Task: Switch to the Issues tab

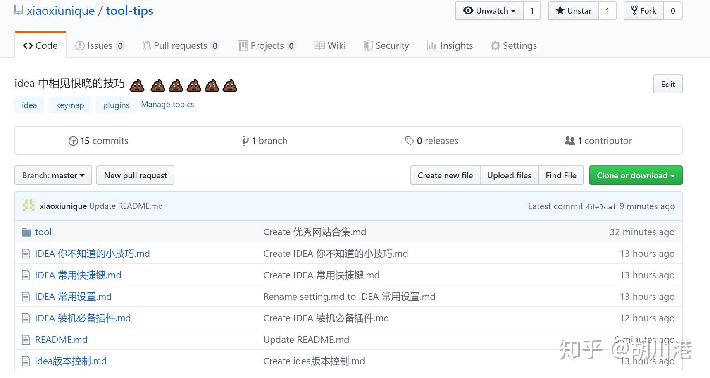Action: 100,45
